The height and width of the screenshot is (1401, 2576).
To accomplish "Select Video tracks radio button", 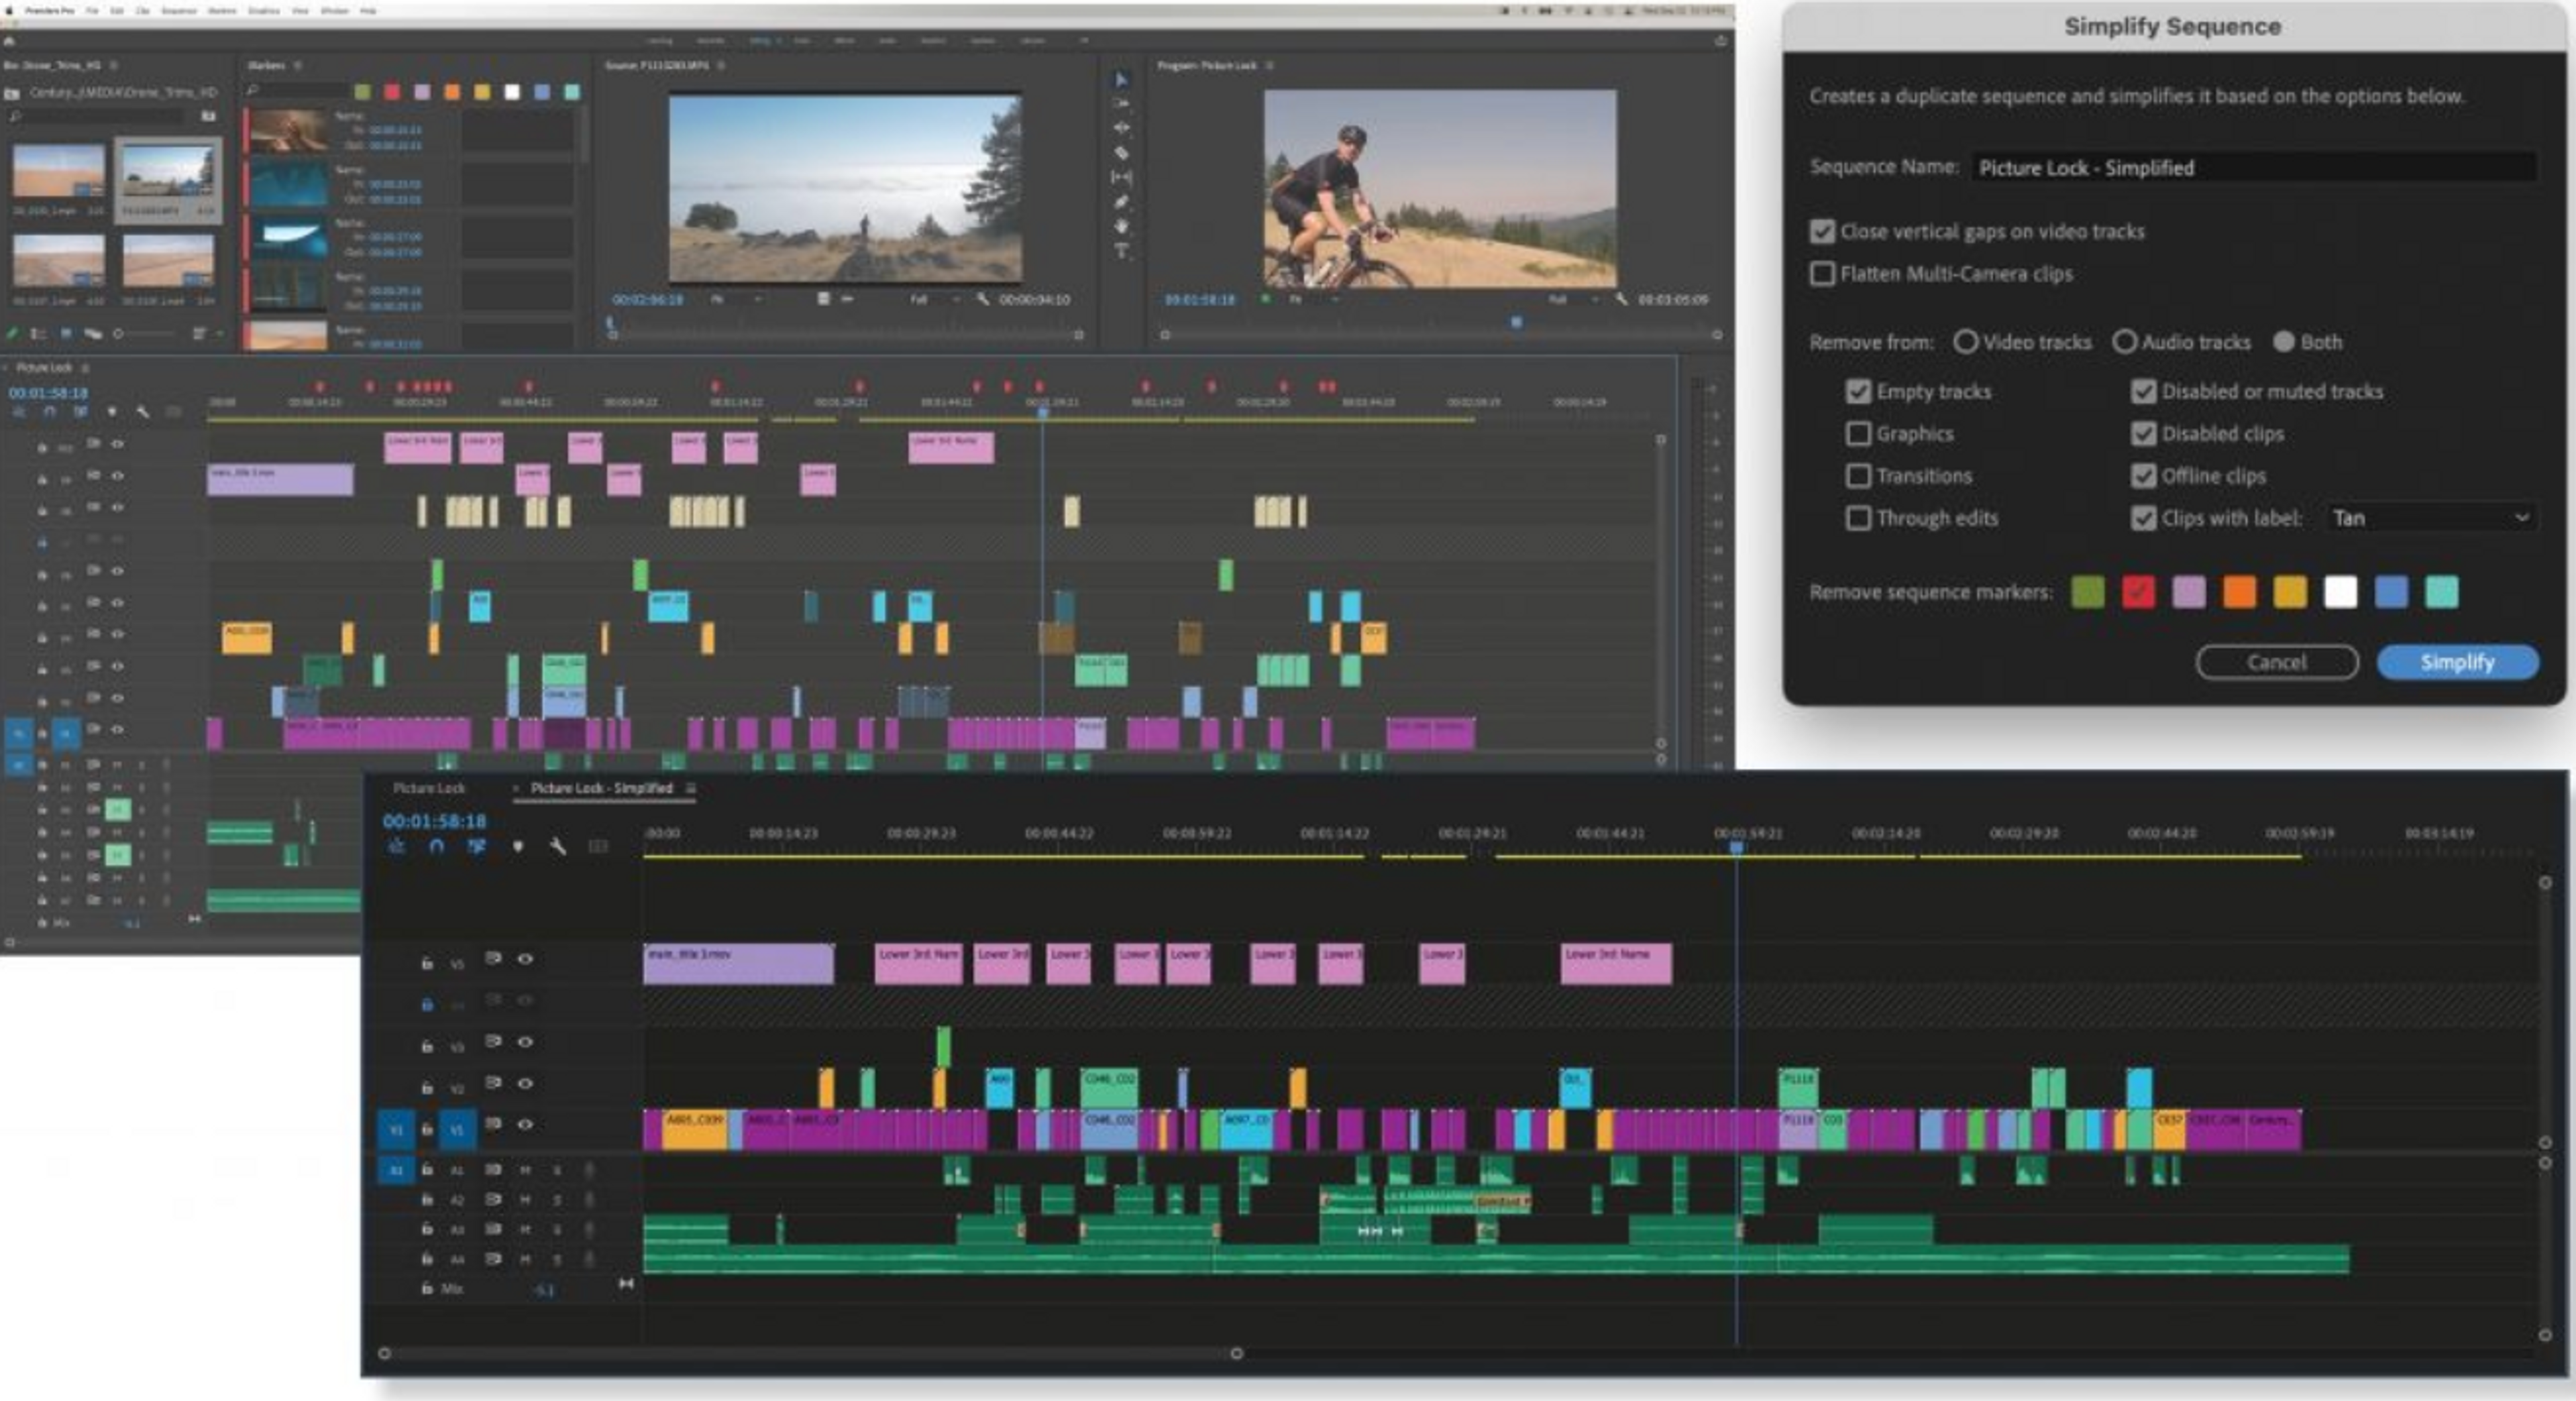I will 1965,342.
